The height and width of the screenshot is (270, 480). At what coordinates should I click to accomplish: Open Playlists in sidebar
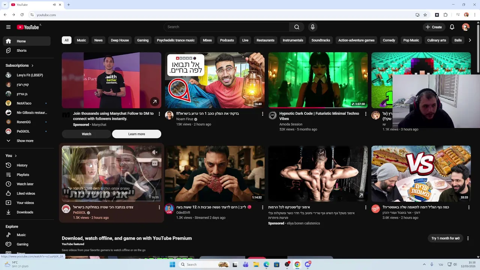coord(26,175)
